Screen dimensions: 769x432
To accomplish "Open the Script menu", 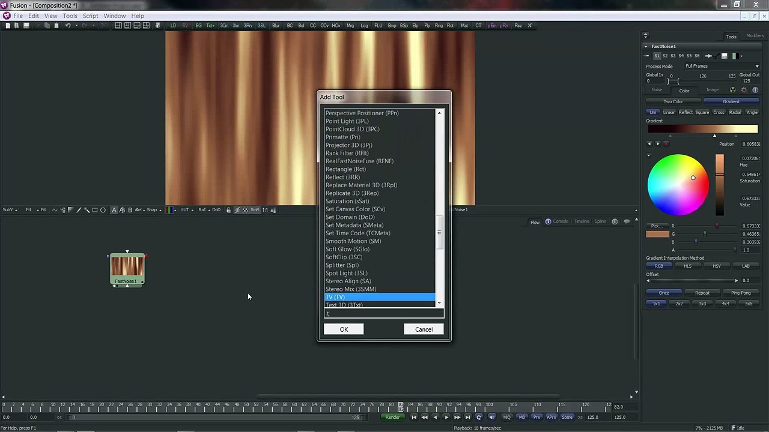I will point(90,16).
